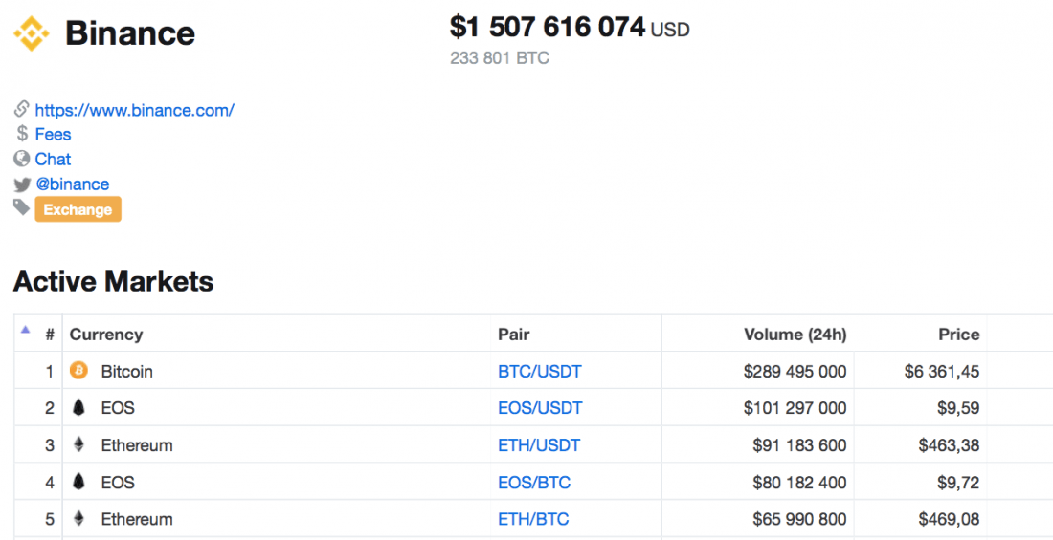Image resolution: width=1053 pixels, height=540 pixels.
Task: Sort markets by the Pair header
Action: [514, 335]
